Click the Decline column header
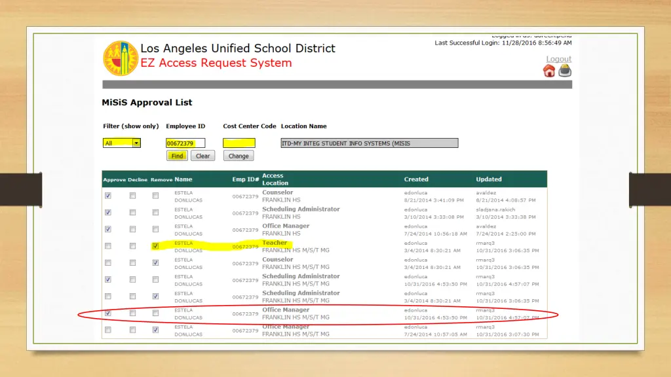 click(138, 179)
